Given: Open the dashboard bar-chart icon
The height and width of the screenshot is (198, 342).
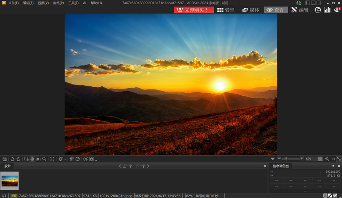Looking at the screenshot, I should (327, 10).
